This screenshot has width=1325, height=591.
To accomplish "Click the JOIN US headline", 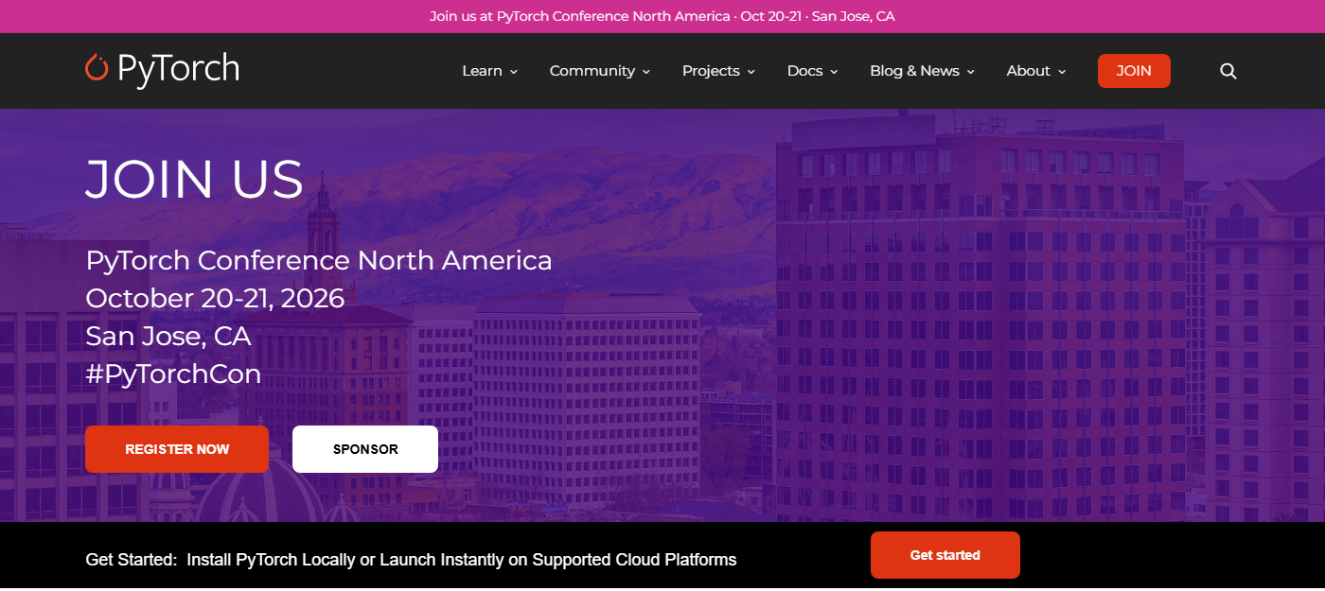I will 194,179.
